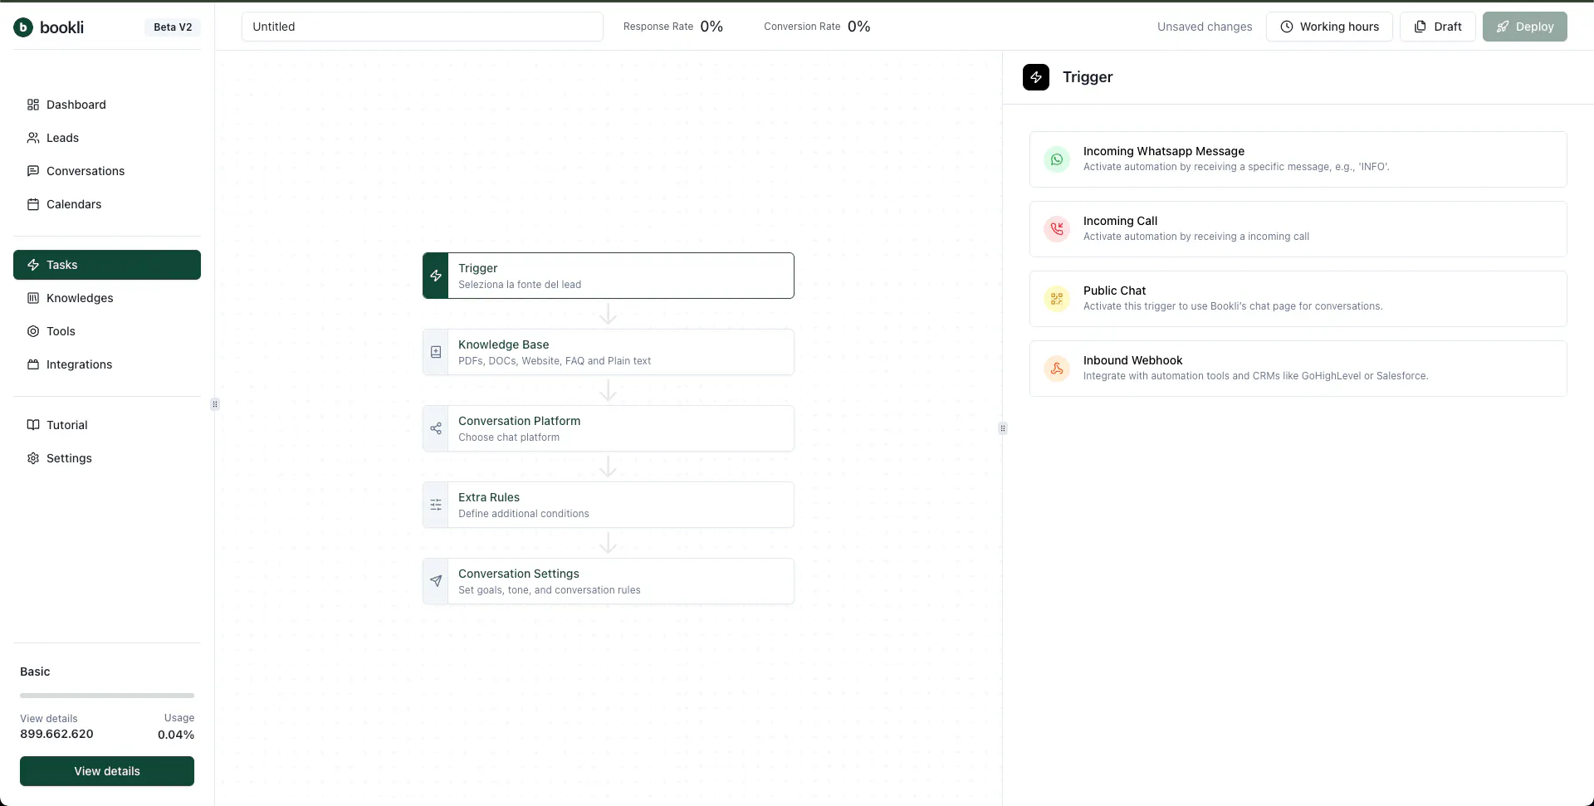Screen dimensions: 1594x806
Task: Choose the Incoming Call trigger option
Action: pyautogui.click(x=1298, y=229)
